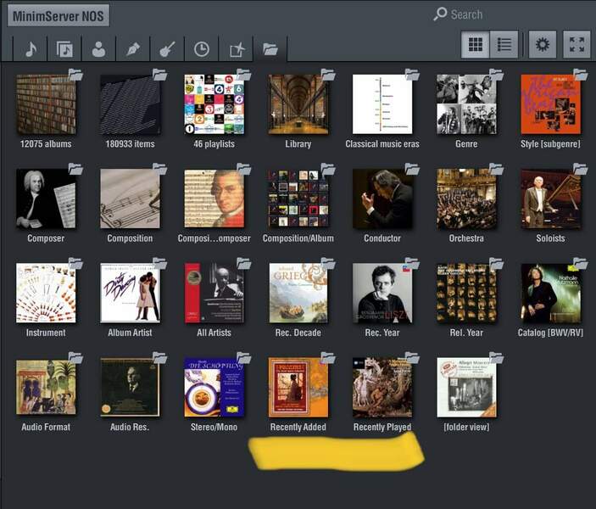Screen dimensions: 596x509
Task: Select the [folder view] item
Action: click(x=466, y=388)
